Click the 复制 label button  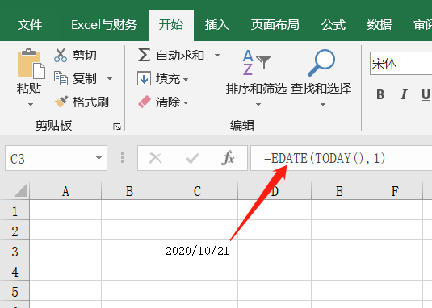pyautogui.click(x=84, y=79)
